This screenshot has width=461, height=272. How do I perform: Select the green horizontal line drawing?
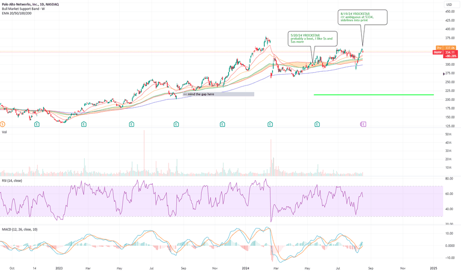373,94
